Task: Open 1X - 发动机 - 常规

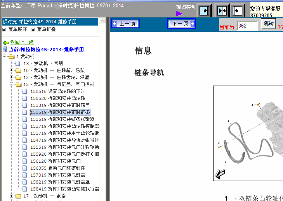Action: [43, 64]
